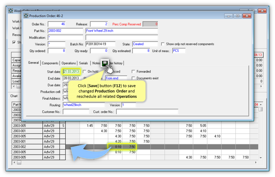The height and width of the screenshot is (177, 275).
Task: Click scroll up arrow of chart grid
Action: (x=261, y=104)
